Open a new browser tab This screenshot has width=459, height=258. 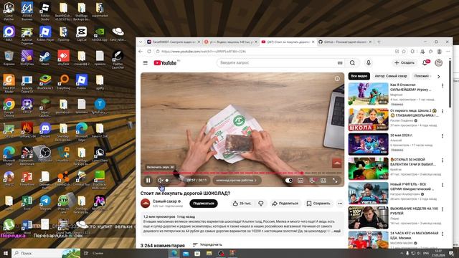379,42
